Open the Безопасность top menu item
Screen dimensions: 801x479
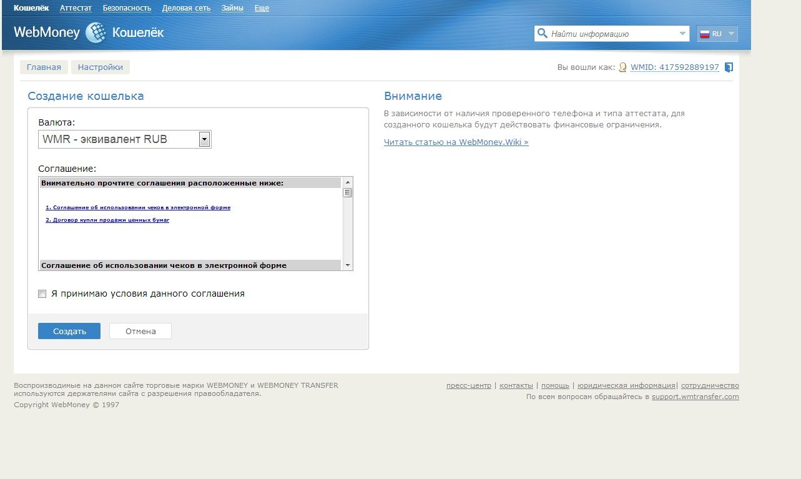(127, 8)
